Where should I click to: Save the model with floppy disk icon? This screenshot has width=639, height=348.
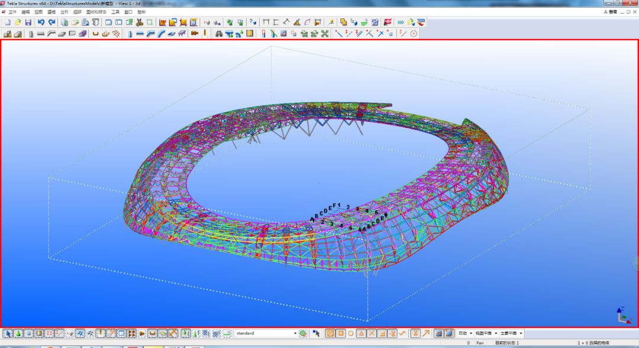click(x=28, y=22)
